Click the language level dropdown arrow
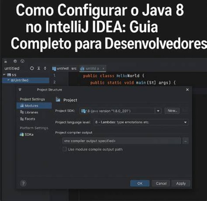Viewport: 207px width, 201px height. pos(185,122)
